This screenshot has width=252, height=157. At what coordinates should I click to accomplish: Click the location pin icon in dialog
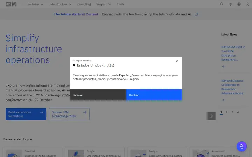pos(74,65)
